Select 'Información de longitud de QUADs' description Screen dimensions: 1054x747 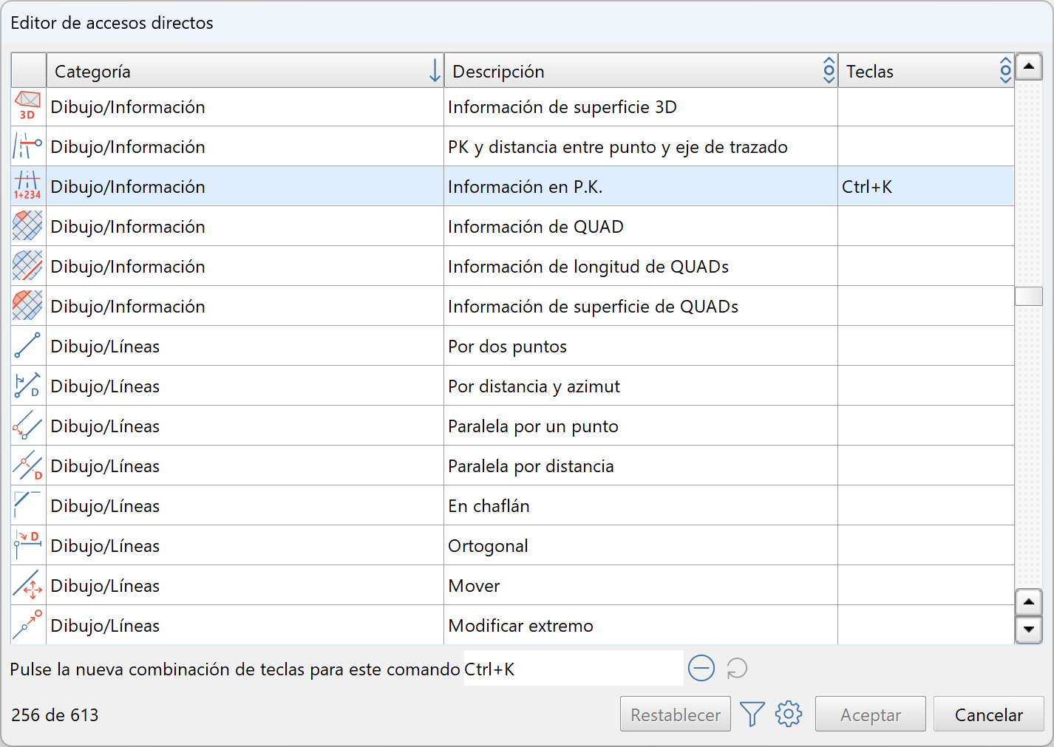[x=588, y=267]
